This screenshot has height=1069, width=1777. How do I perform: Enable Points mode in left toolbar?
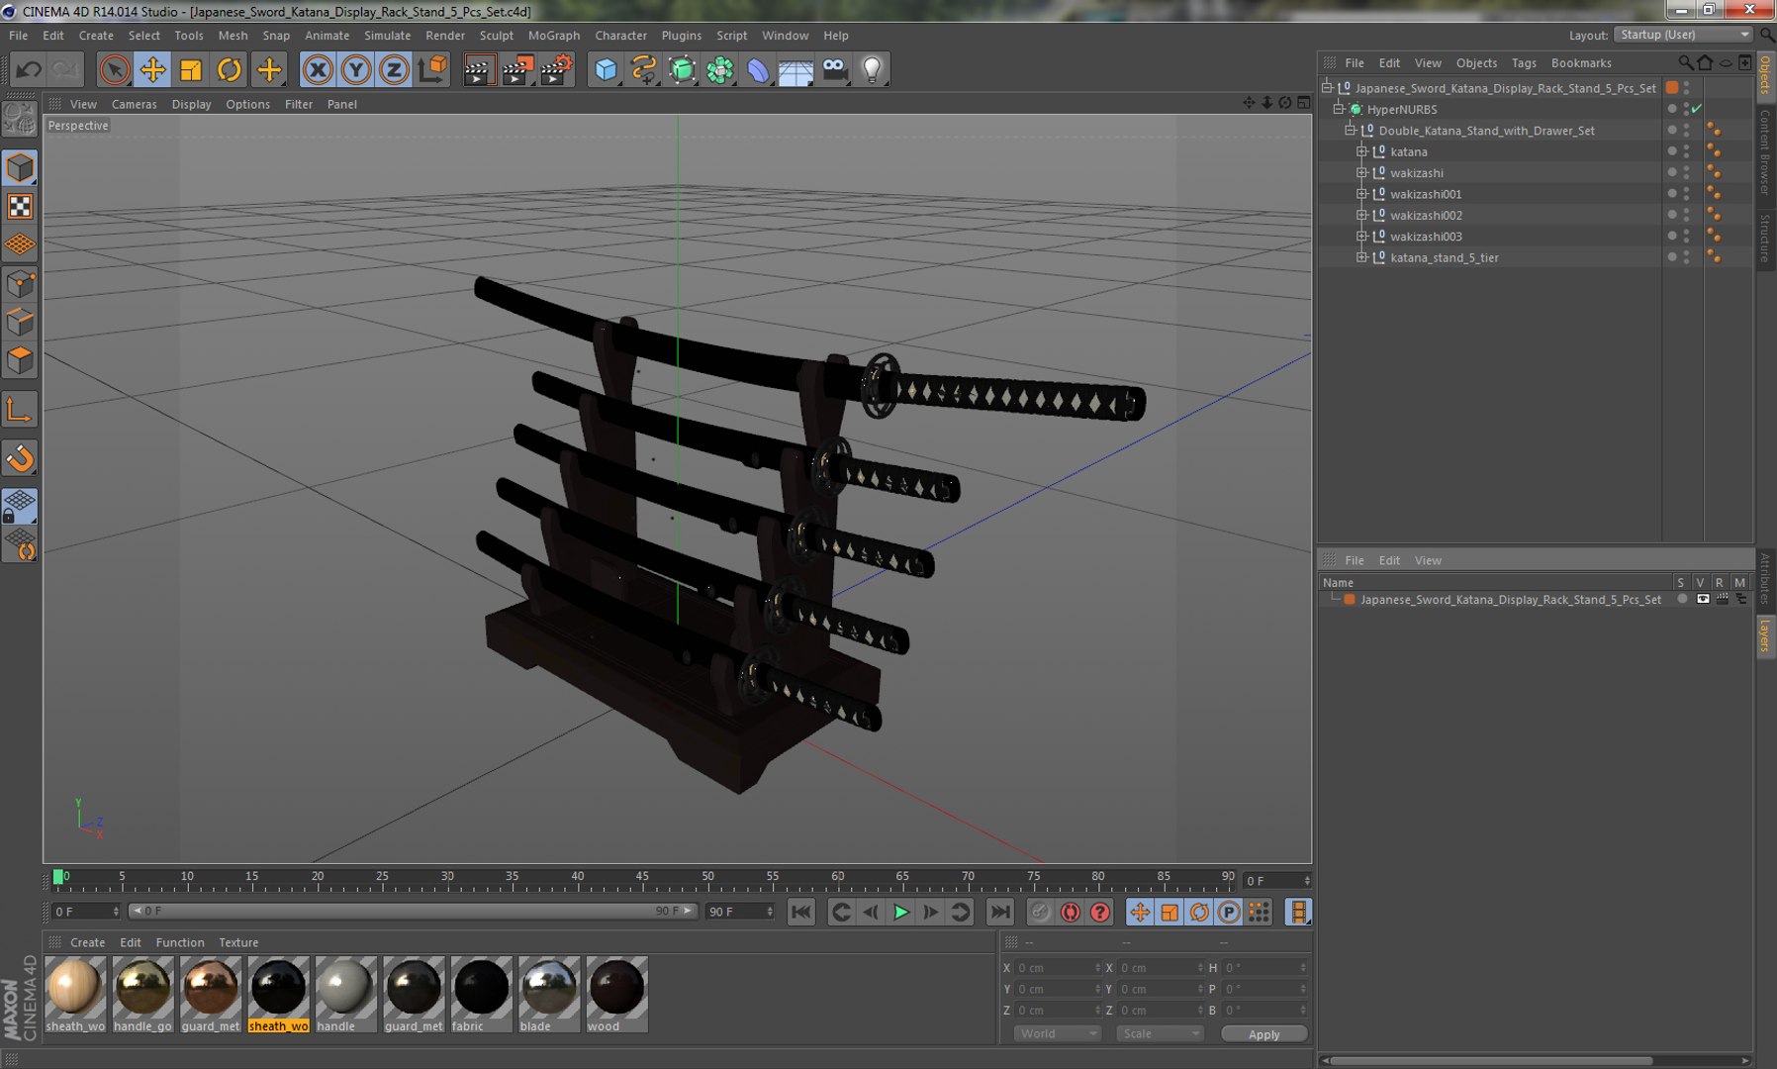click(x=20, y=284)
